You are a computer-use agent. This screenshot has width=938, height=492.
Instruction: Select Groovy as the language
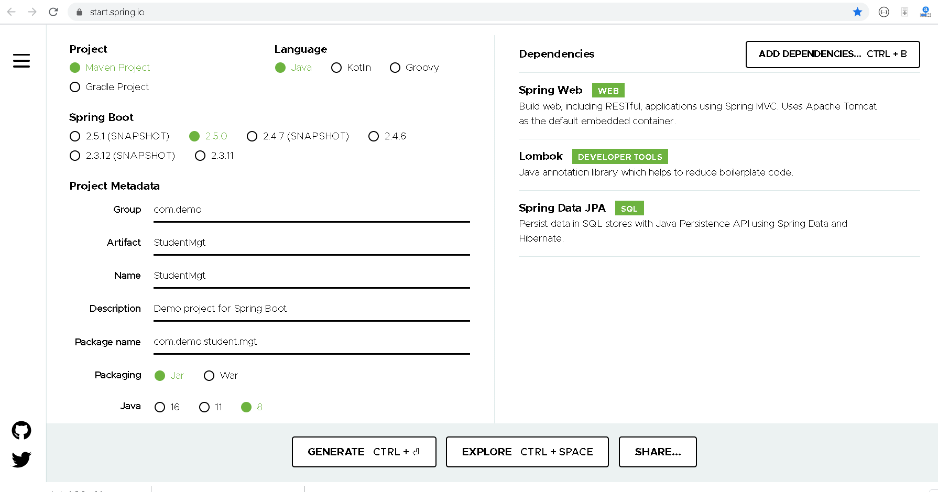coord(395,68)
